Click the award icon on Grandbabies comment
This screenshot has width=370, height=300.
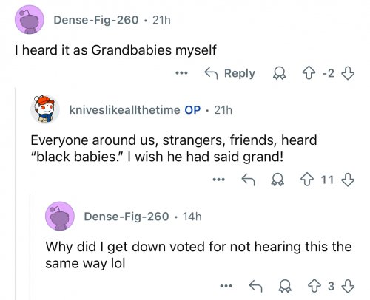tap(279, 73)
